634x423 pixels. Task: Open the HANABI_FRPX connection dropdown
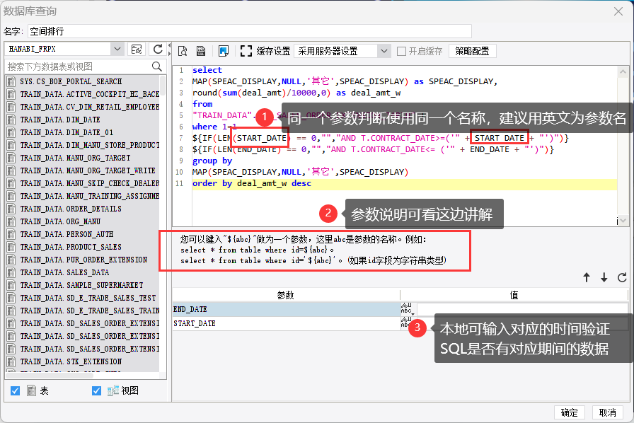pos(117,49)
